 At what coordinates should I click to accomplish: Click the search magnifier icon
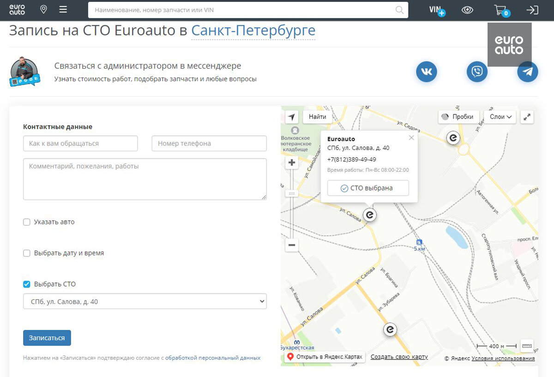[399, 10]
